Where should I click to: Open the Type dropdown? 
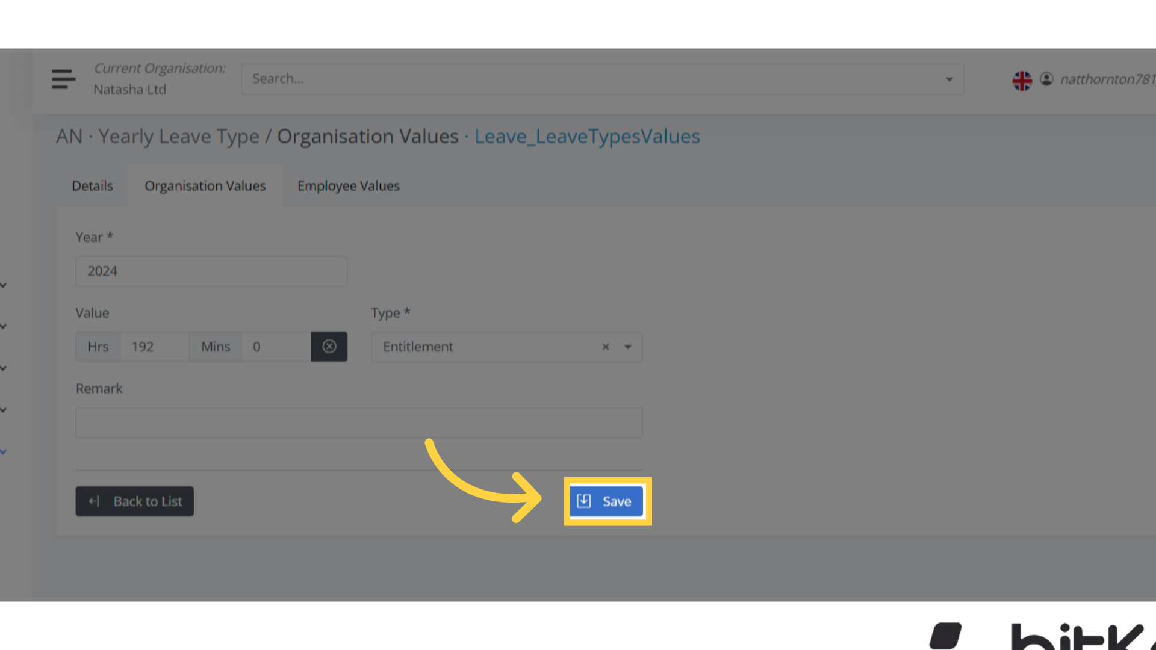[x=628, y=347]
